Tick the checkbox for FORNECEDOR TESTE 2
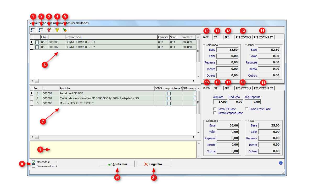 [37, 47]
